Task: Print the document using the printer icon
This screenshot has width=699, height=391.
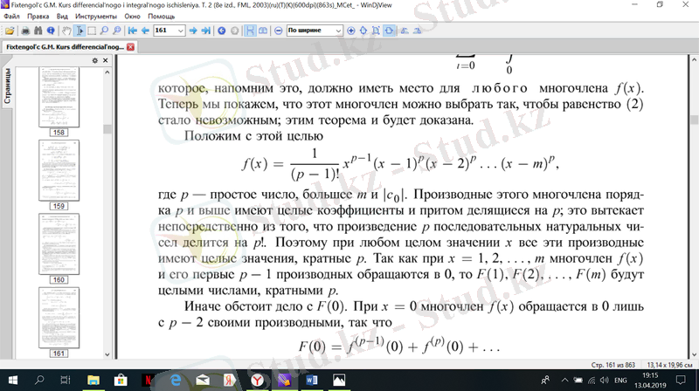Action: tap(25, 31)
